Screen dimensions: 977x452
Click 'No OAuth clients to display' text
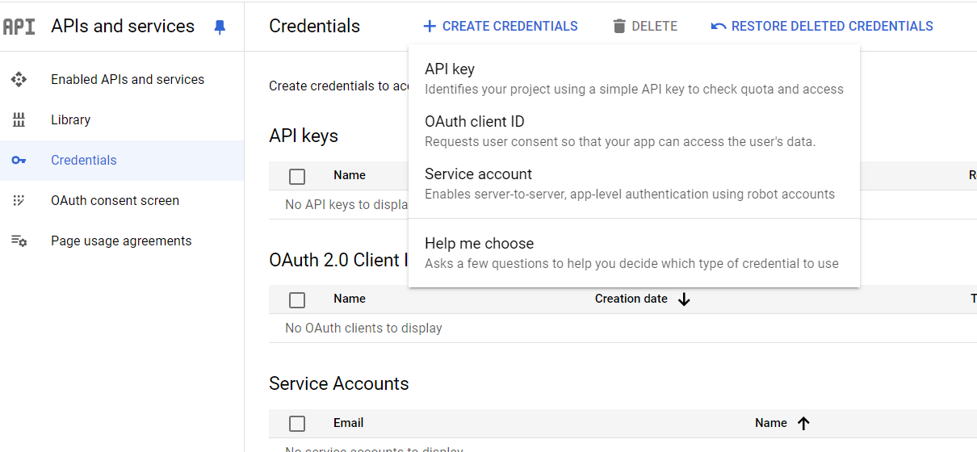click(363, 329)
